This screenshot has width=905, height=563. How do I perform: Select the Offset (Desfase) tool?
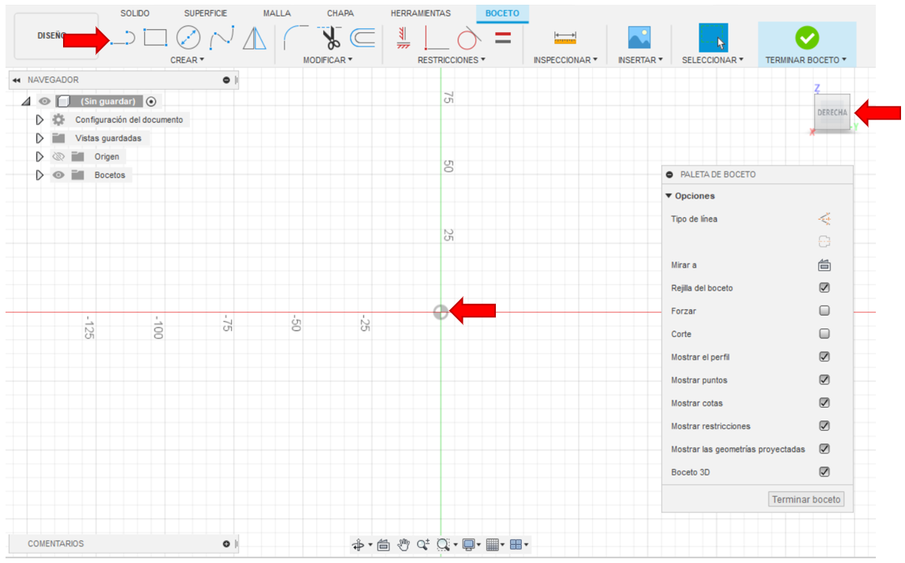(363, 38)
